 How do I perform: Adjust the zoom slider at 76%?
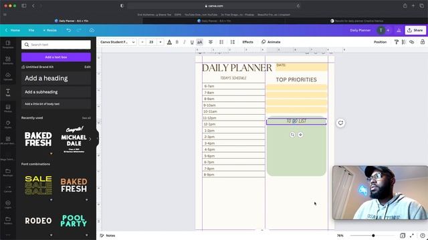(373, 235)
